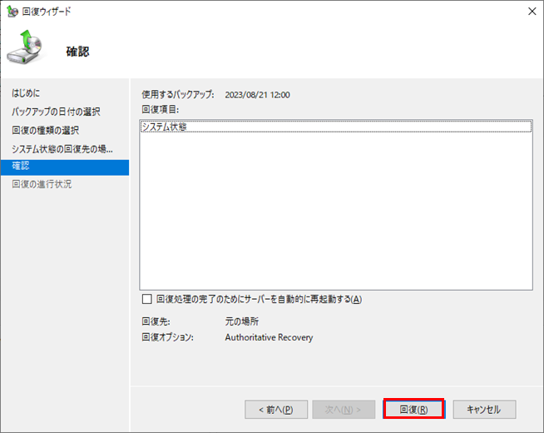Open the はじめに wizard step
544x433 pixels.
pyautogui.click(x=26, y=92)
